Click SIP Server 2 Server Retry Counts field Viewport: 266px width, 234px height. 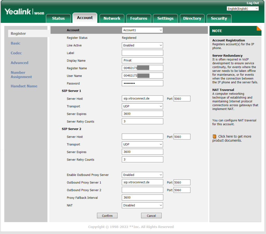point(142,160)
